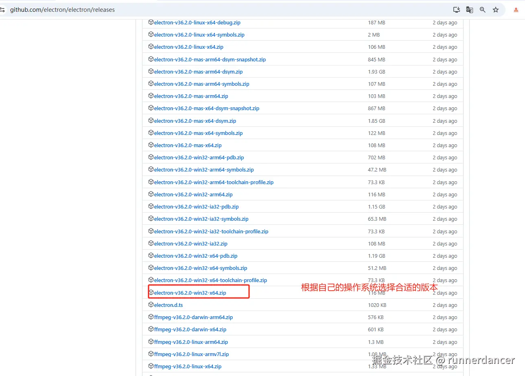The image size is (525, 376).
Task: Open electron-v36.2.0-mas-x64.zip link
Action: 188,146
